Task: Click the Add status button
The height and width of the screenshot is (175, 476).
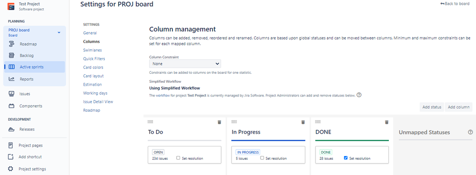Action: click(432, 107)
